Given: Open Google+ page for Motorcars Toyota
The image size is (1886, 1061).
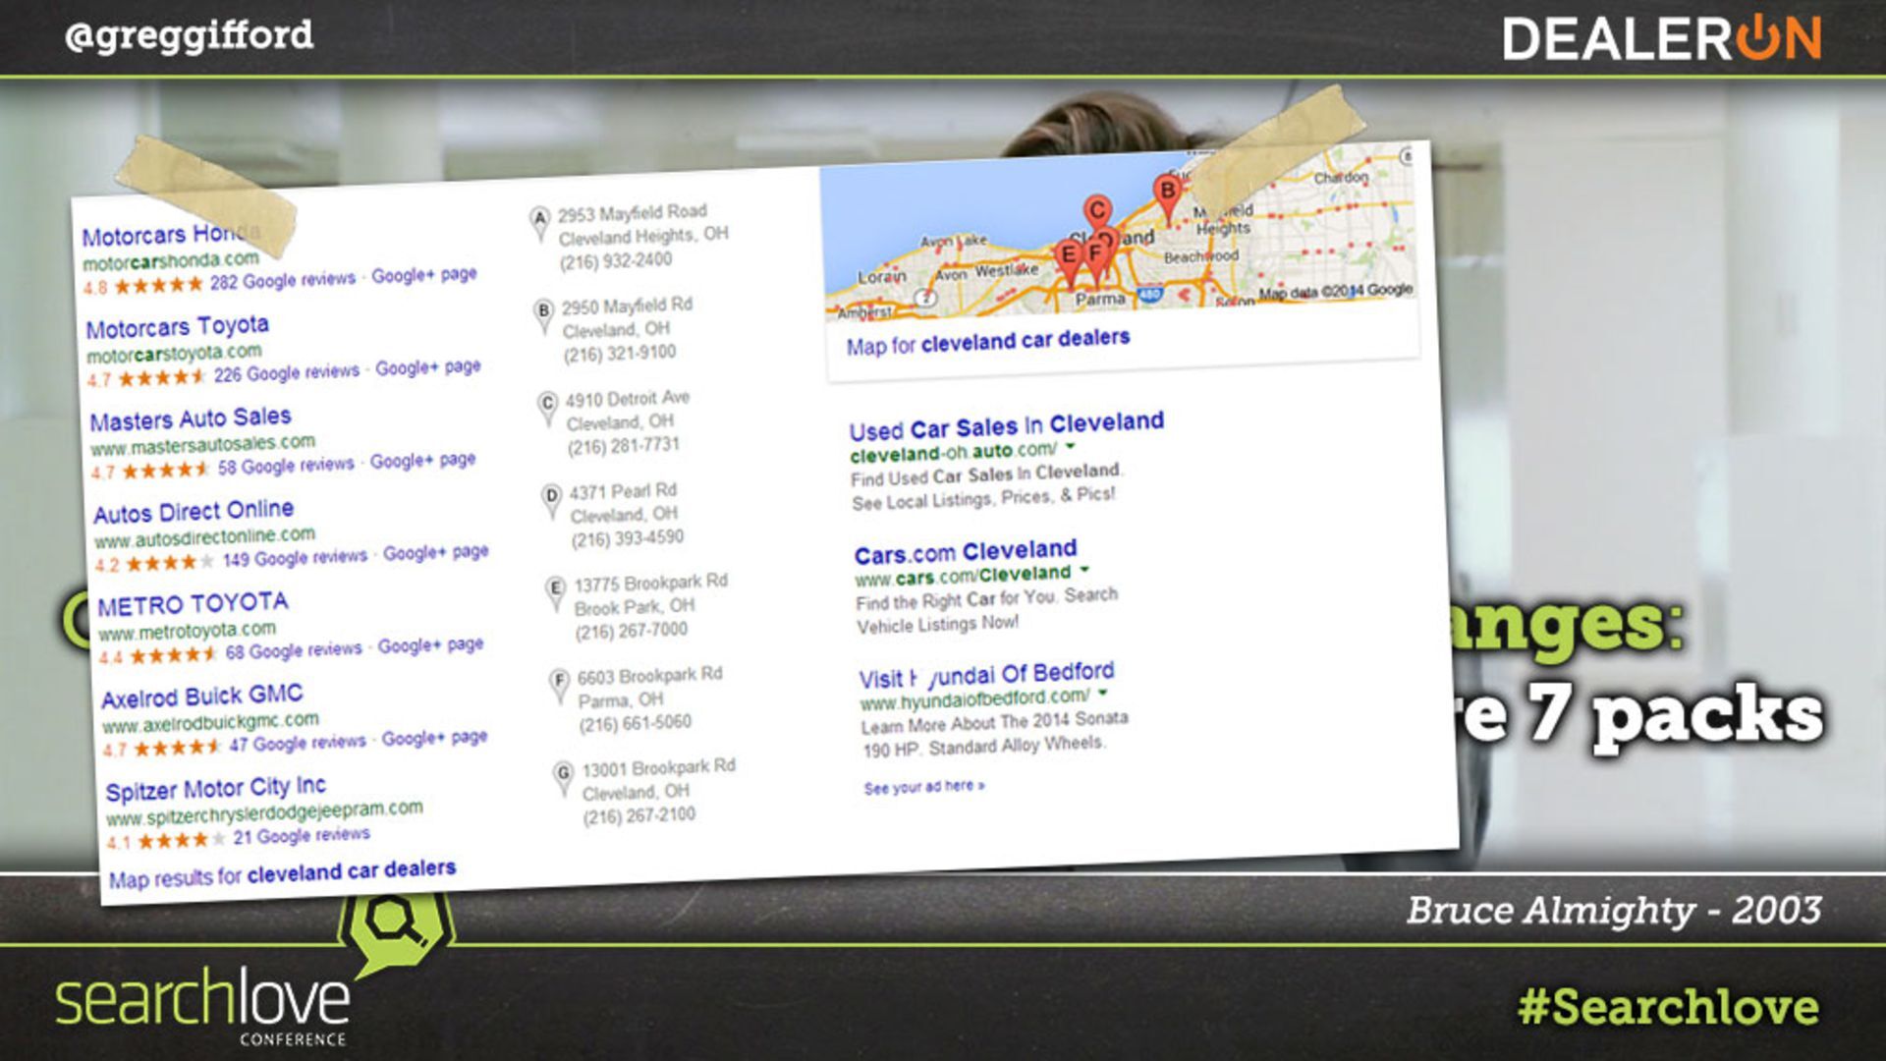Looking at the screenshot, I should tap(428, 367).
